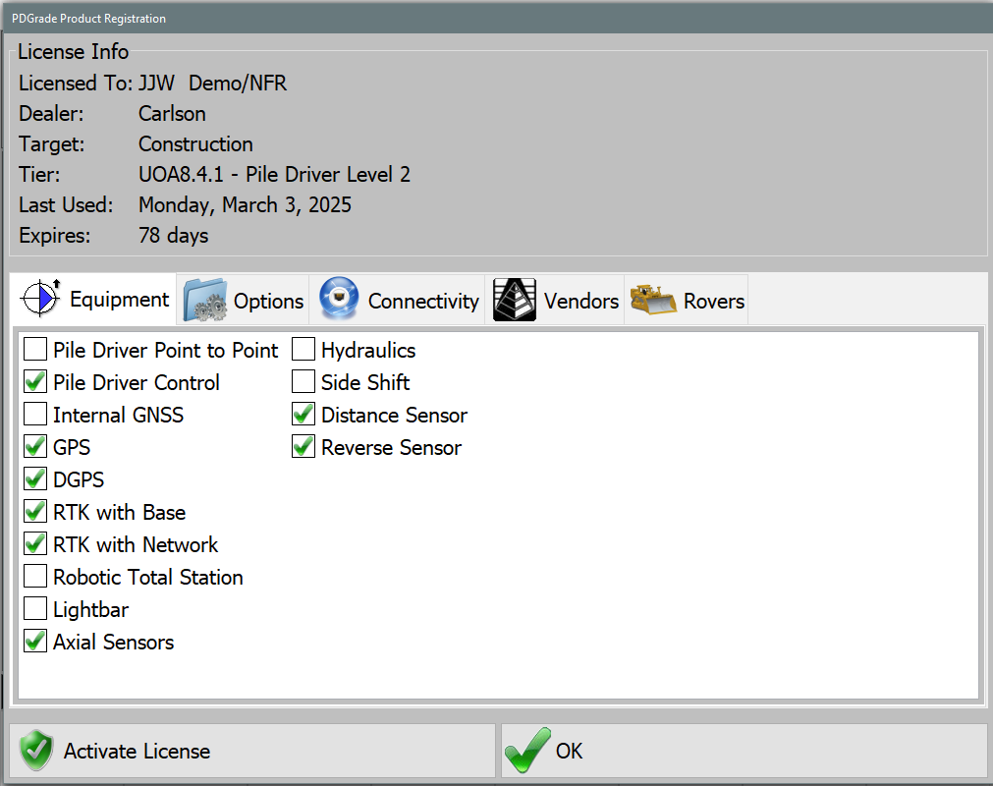Enable the Internal GNSS checkbox
This screenshot has width=993, height=786.
pyautogui.click(x=36, y=416)
